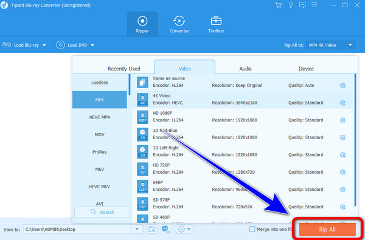Choose the MP4 format category
The width and height of the screenshot is (365, 240).
coord(100,100)
